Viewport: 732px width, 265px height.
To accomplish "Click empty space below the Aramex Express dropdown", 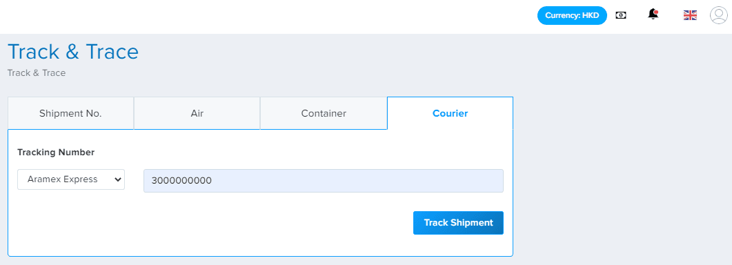I will [71, 219].
